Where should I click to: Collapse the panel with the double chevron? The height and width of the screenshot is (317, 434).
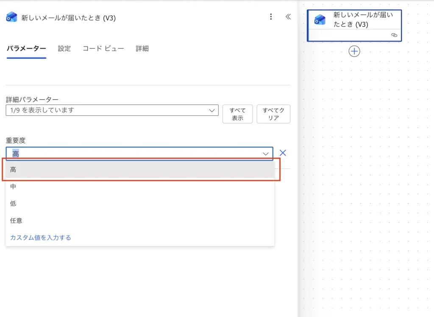[288, 17]
